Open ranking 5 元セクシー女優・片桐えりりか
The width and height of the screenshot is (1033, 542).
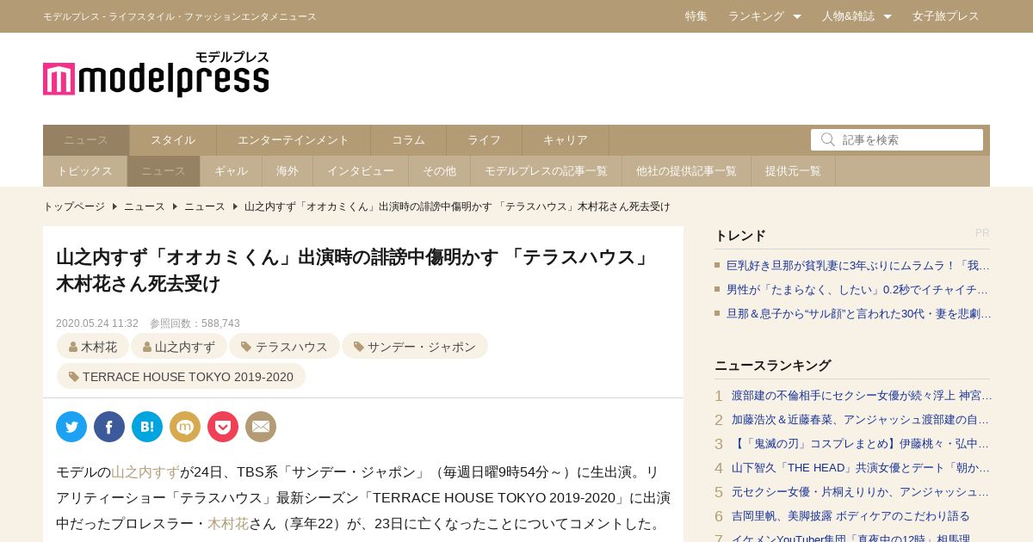(x=861, y=492)
